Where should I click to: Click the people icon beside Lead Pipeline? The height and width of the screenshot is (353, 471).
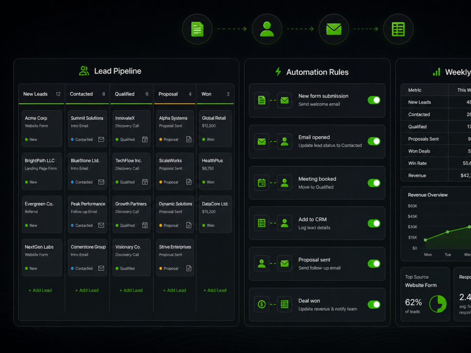(x=84, y=71)
